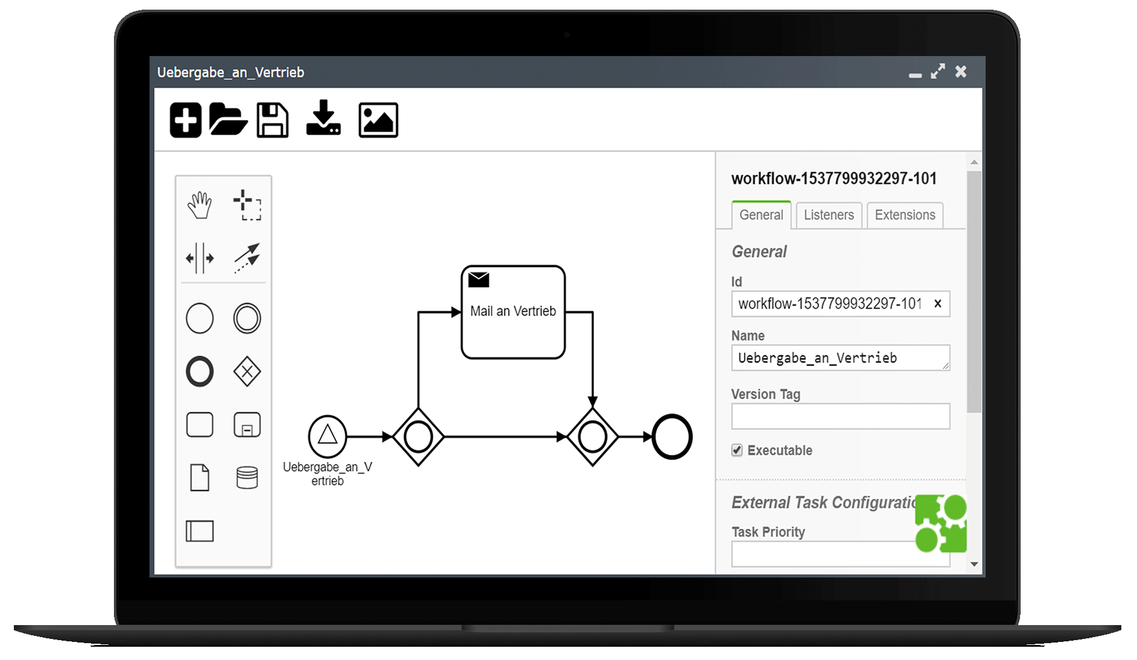Image resolution: width=1137 pixels, height=660 pixels.
Task: Click properties panel scrollbar down arrow
Action: click(x=974, y=564)
